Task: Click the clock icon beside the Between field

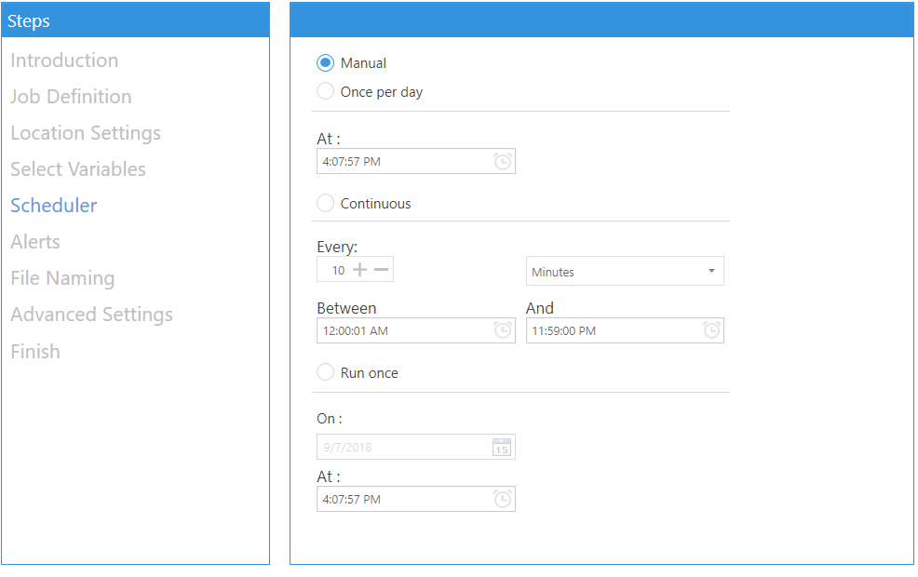Action: click(x=503, y=330)
